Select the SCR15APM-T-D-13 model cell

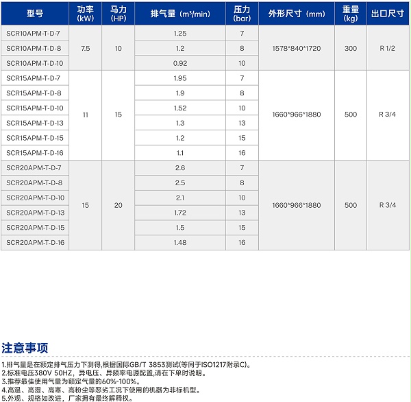35,123
